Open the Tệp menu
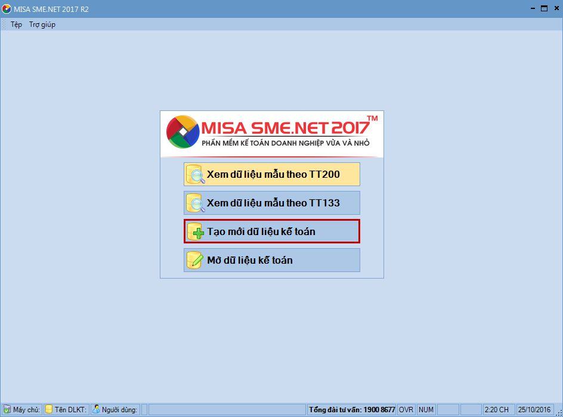The height and width of the screenshot is (417, 563). pos(16,24)
